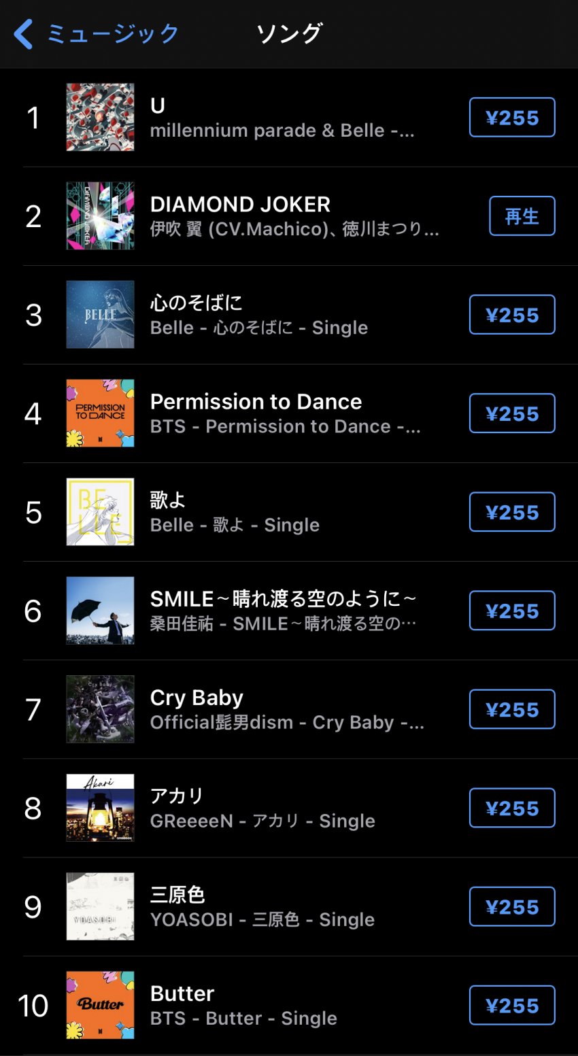Image resolution: width=578 pixels, height=1056 pixels.
Task: Buy 三原色 by YOASOBI for ¥255
Action: (x=512, y=906)
